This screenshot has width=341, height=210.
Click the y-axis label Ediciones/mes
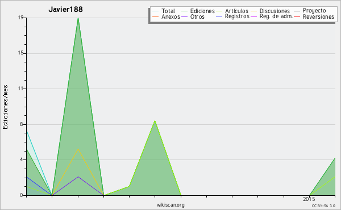coord(5,107)
